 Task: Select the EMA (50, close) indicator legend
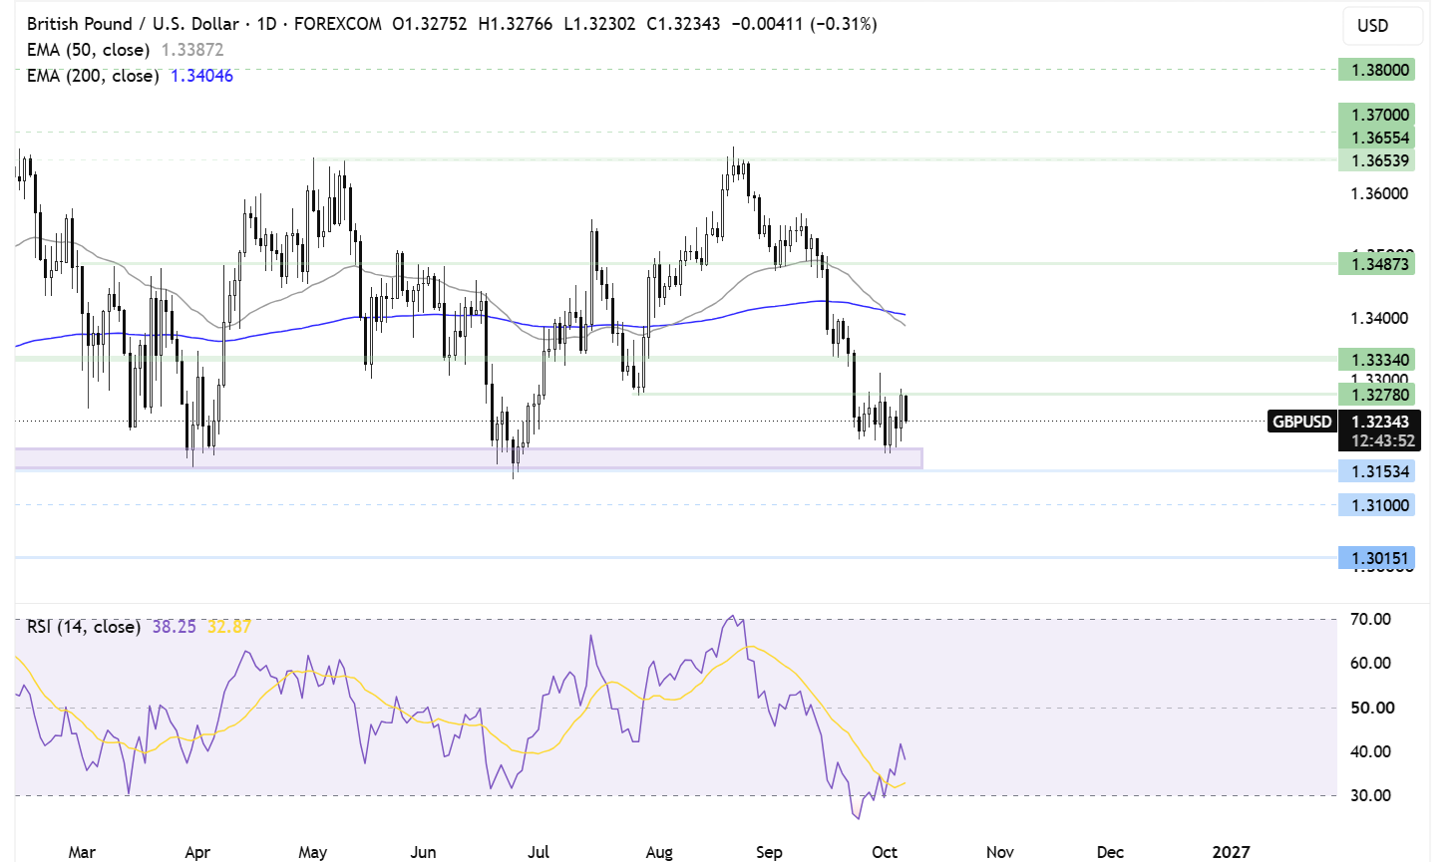pyautogui.click(x=88, y=50)
